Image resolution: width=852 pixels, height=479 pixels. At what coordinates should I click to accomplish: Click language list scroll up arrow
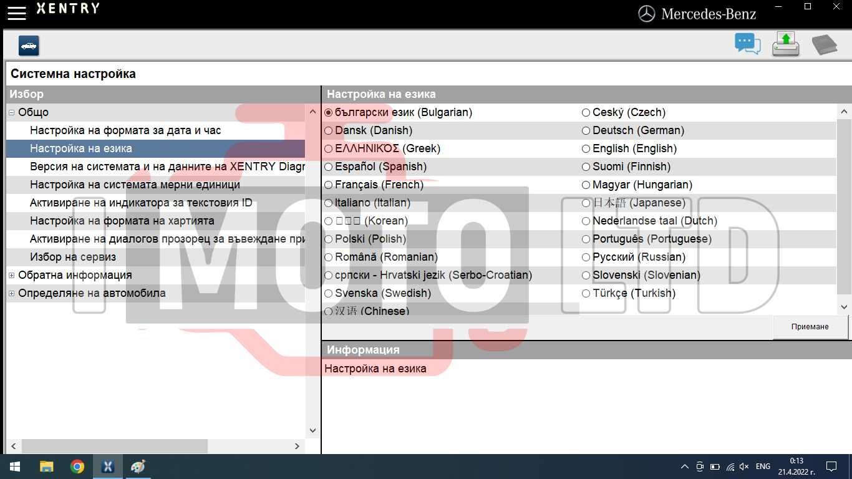[844, 112]
